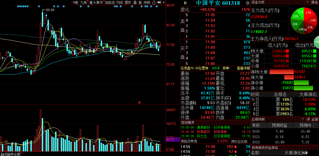Click the arrow-to-bar icon in chart toolbar
The image size is (319, 156).
159,2
